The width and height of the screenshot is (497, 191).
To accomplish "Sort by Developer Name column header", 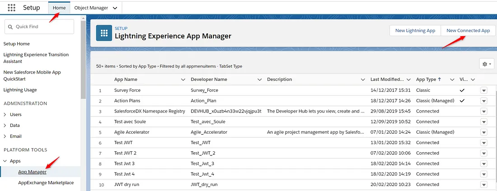I will [209, 79].
